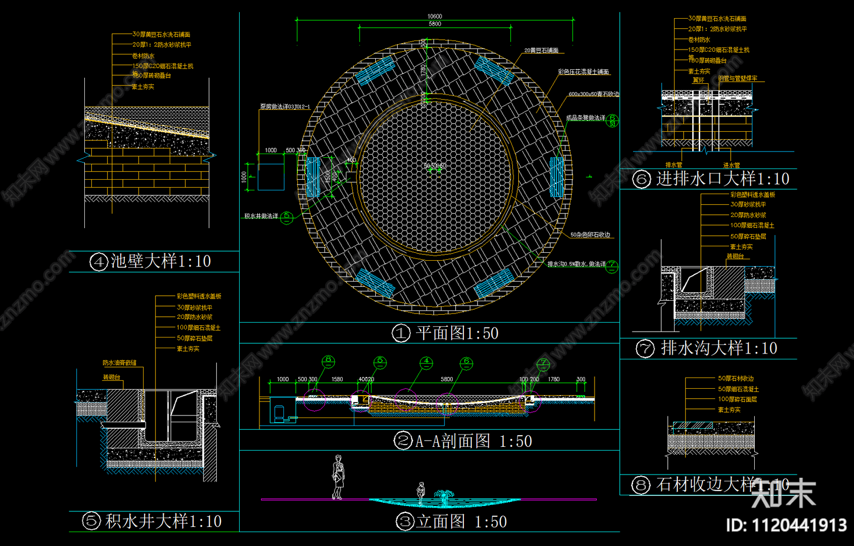Image resolution: width=854 pixels, height=546 pixels.
Task: Click the ID: 1120441913 text
Action: pos(786,525)
